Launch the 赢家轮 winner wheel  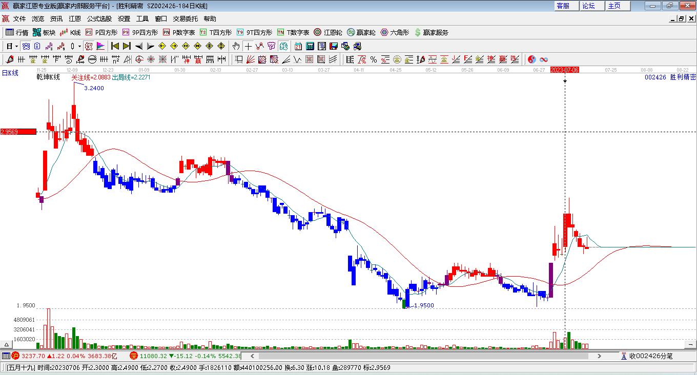[x=361, y=32]
